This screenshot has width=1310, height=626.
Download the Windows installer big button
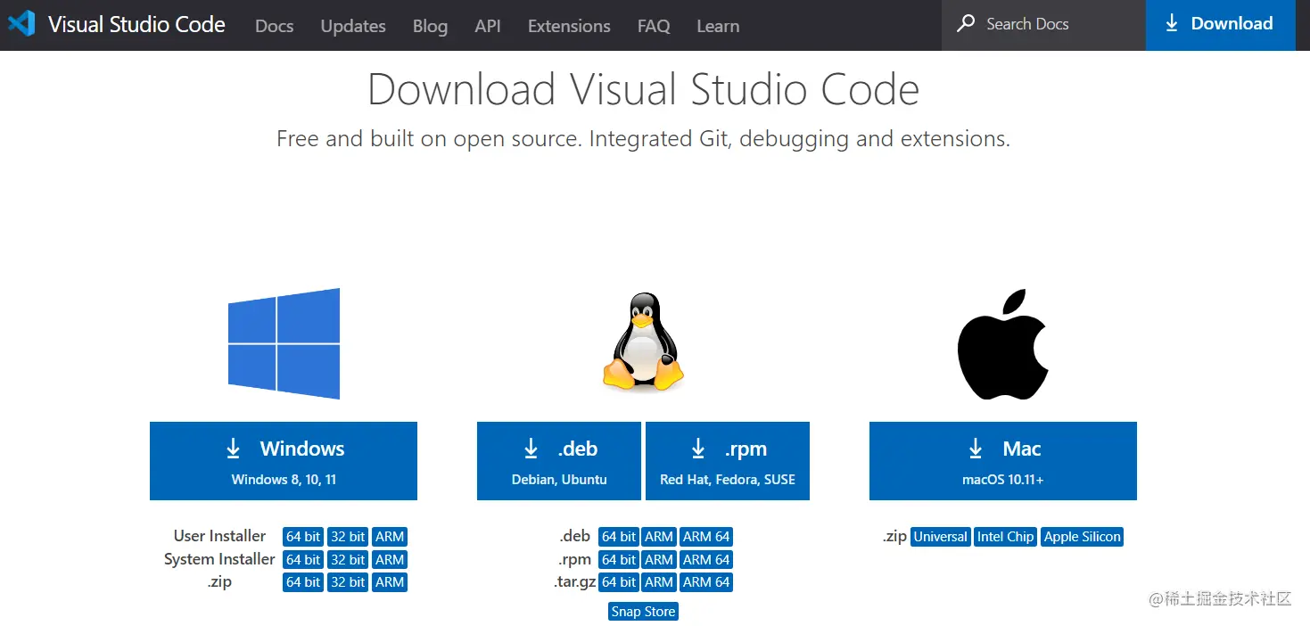click(x=284, y=461)
